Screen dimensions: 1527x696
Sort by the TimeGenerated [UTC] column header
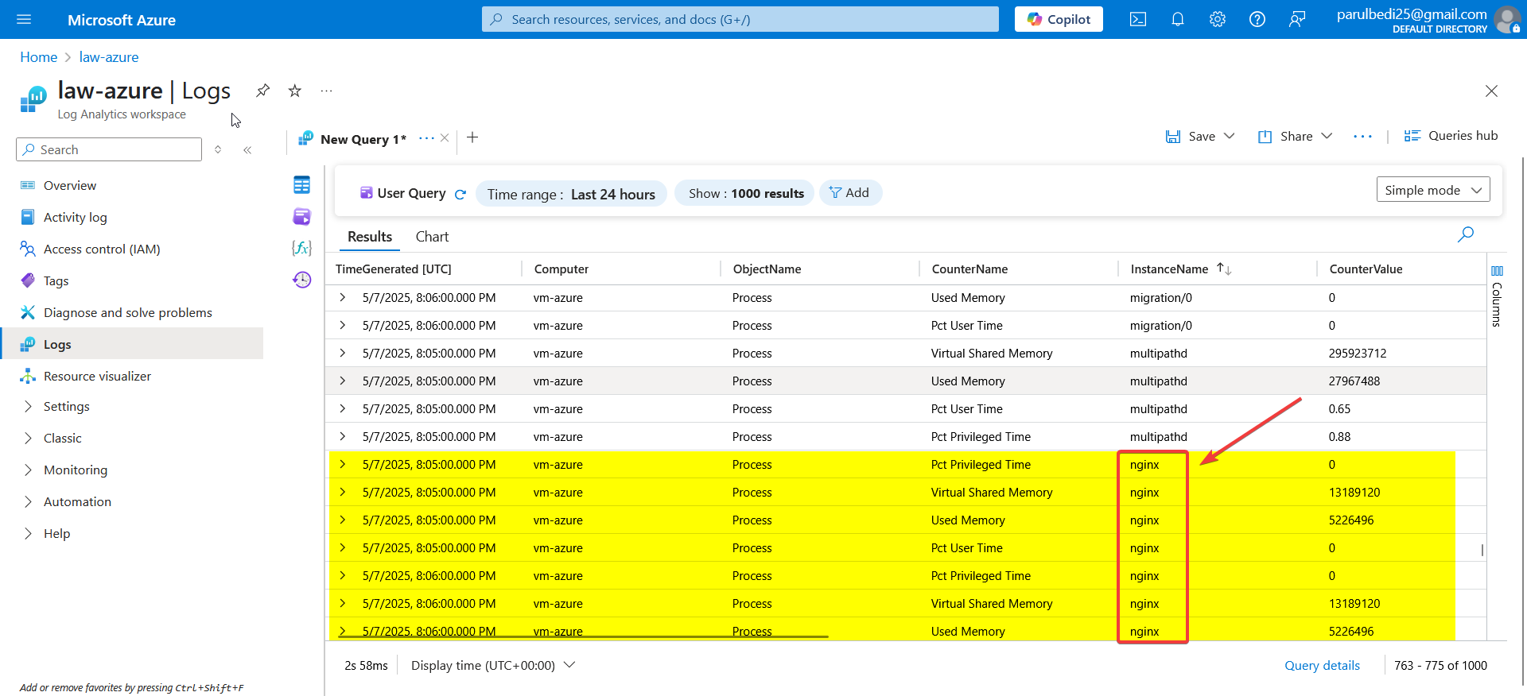point(393,269)
